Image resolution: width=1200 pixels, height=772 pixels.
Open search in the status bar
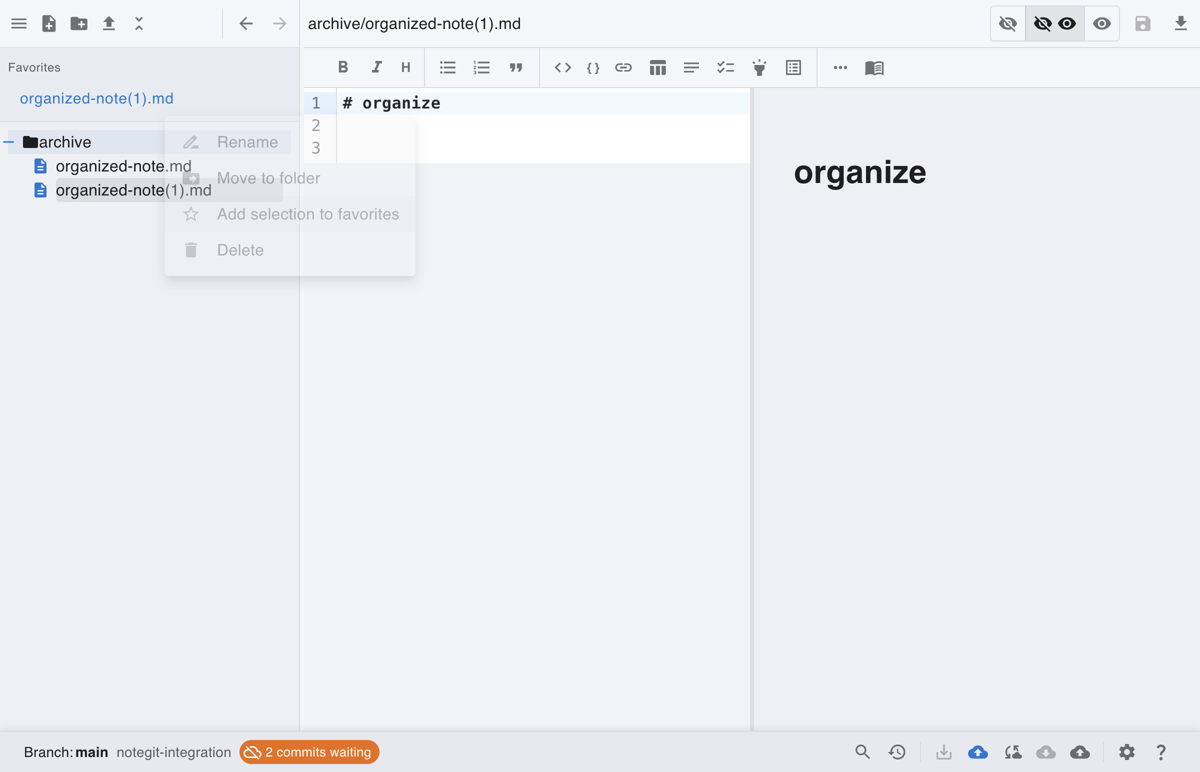(x=862, y=752)
